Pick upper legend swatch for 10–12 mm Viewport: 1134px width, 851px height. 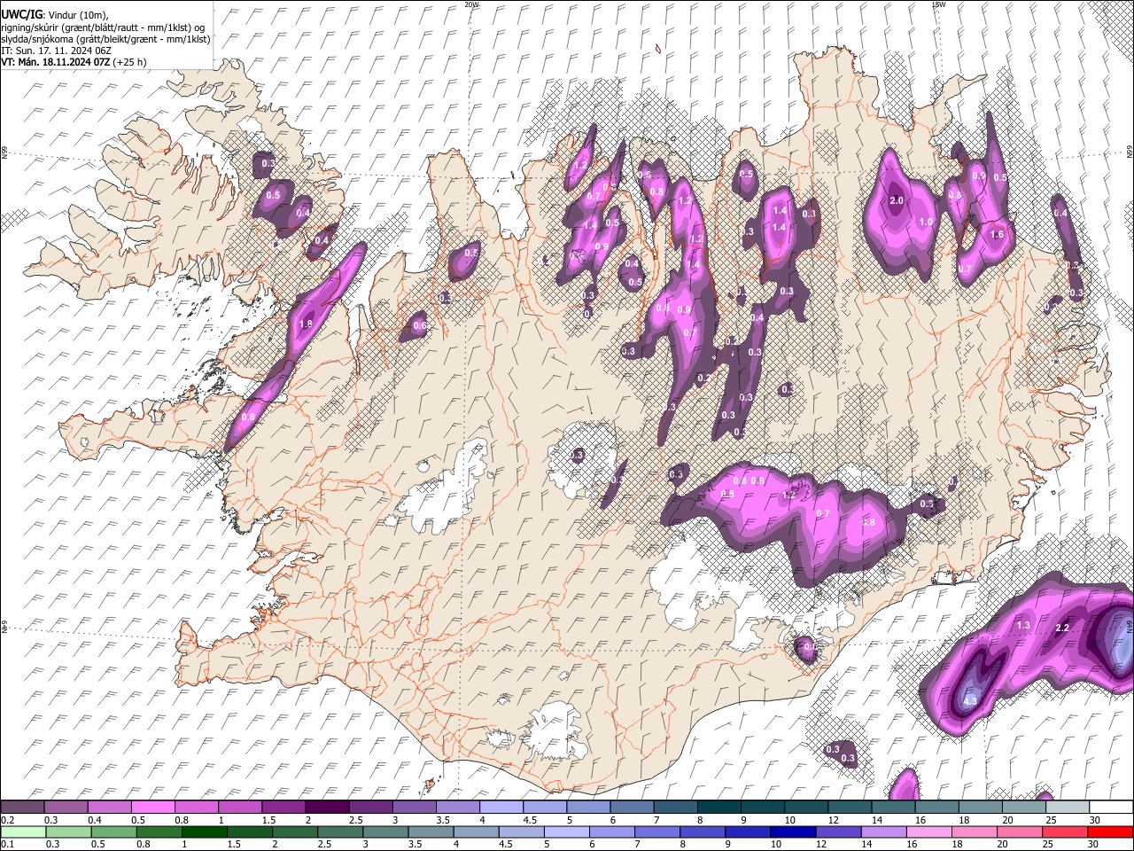click(805, 807)
